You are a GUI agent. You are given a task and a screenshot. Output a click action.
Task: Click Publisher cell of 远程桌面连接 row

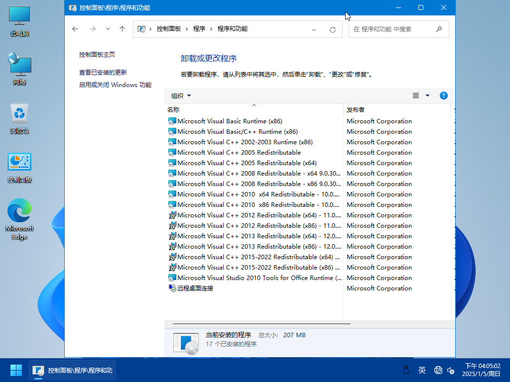tap(379, 288)
